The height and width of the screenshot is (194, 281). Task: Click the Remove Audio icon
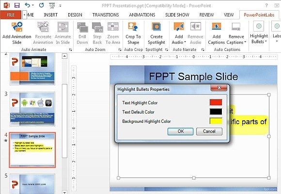pyautogui.click(x=196, y=27)
